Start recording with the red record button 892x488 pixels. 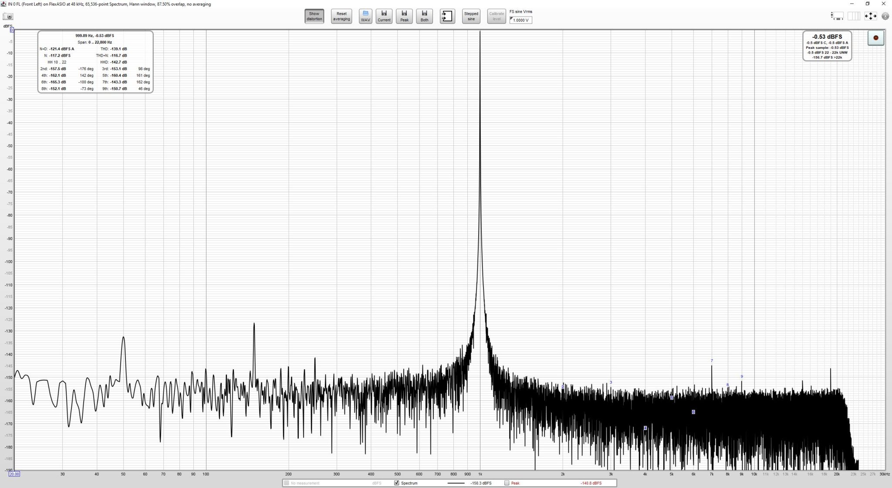[x=876, y=38]
